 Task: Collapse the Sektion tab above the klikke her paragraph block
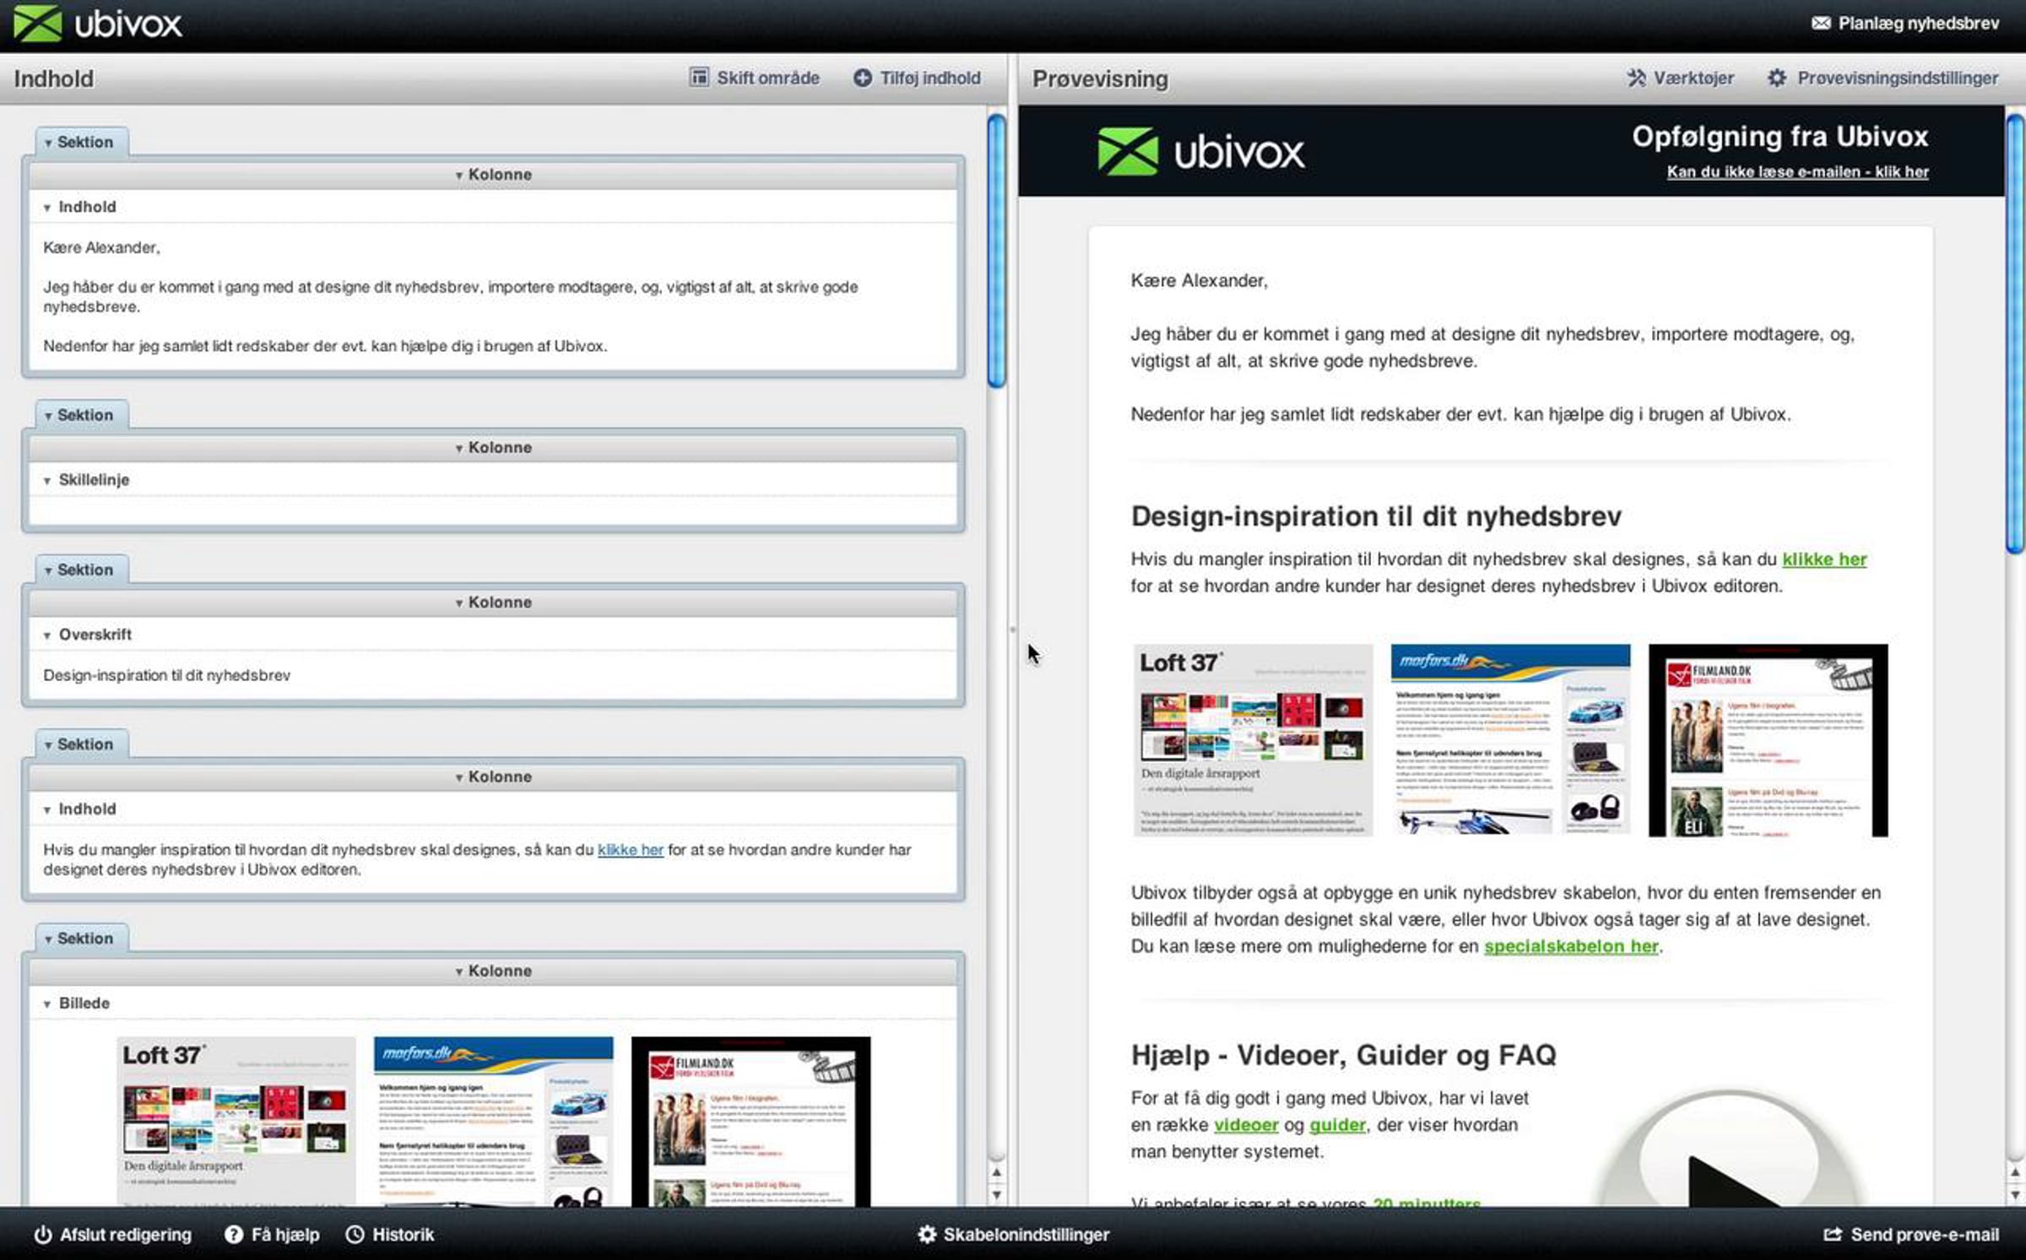click(81, 744)
